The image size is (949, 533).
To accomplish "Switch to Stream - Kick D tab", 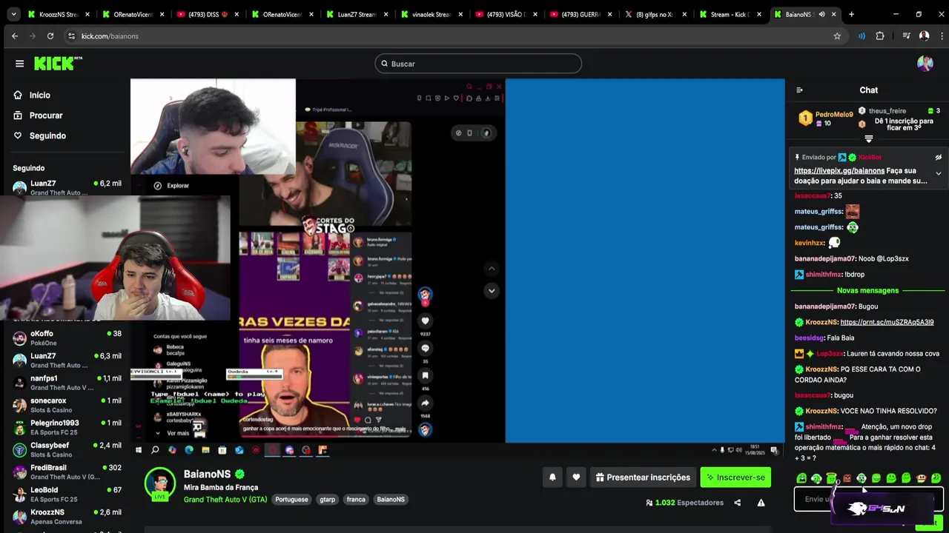I will (730, 14).
